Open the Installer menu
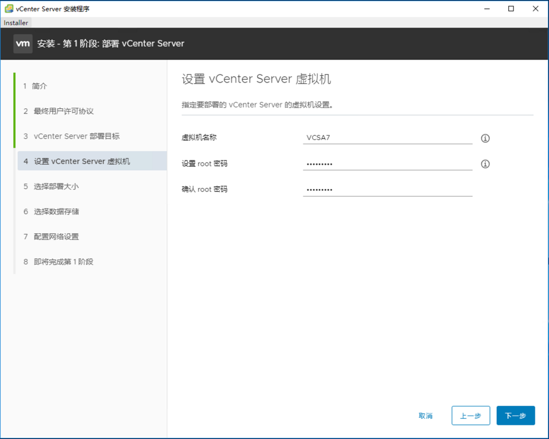This screenshot has width=549, height=439. tap(16, 23)
